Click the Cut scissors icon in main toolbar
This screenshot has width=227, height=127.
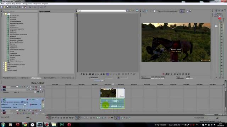pyautogui.click(x=20, y=7)
